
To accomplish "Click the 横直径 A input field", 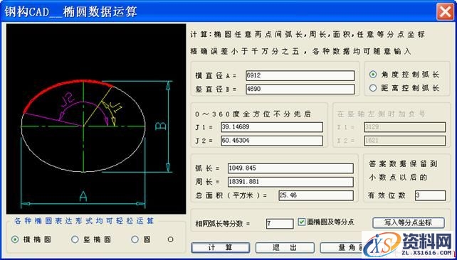I will coord(300,75).
